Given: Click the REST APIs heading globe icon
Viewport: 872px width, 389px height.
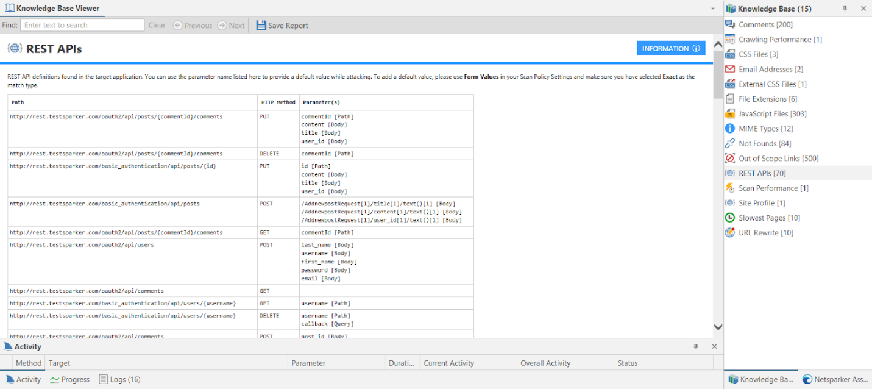Looking at the screenshot, I should pyautogui.click(x=15, y=49).
